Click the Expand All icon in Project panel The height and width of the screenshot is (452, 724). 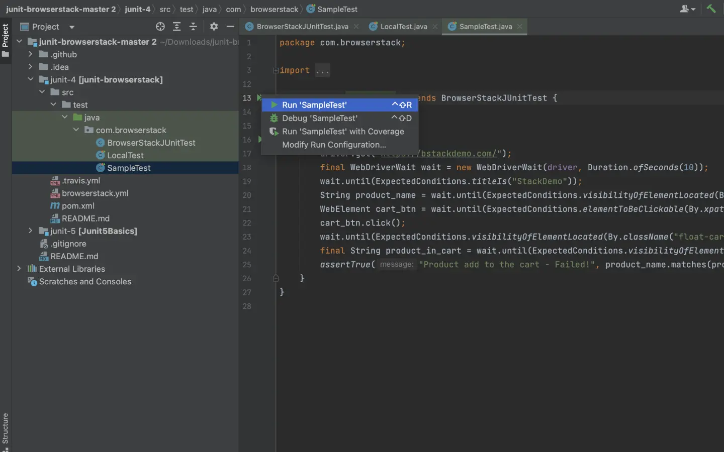point(177,27)
